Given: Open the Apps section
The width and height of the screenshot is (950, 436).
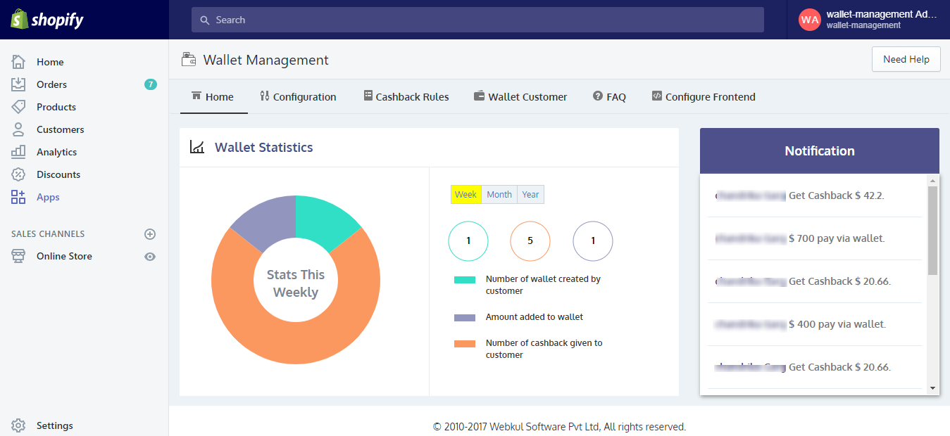Looking at the screenshot, I should pyautogui.click(x=48, y=197).
